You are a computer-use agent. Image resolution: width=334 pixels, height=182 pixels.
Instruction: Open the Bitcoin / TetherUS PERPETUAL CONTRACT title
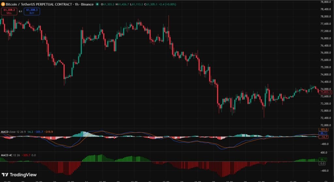click(x=50, y=4)
